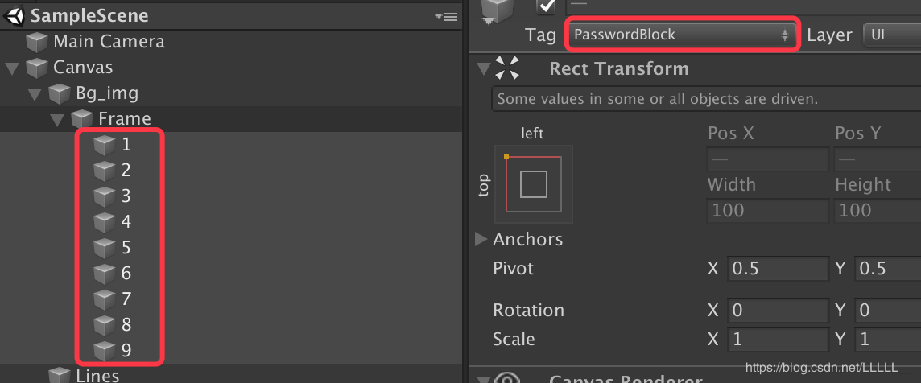Click the Bg_img object cube icon
This screenshot has height=383, width=921.
(60, 93)
